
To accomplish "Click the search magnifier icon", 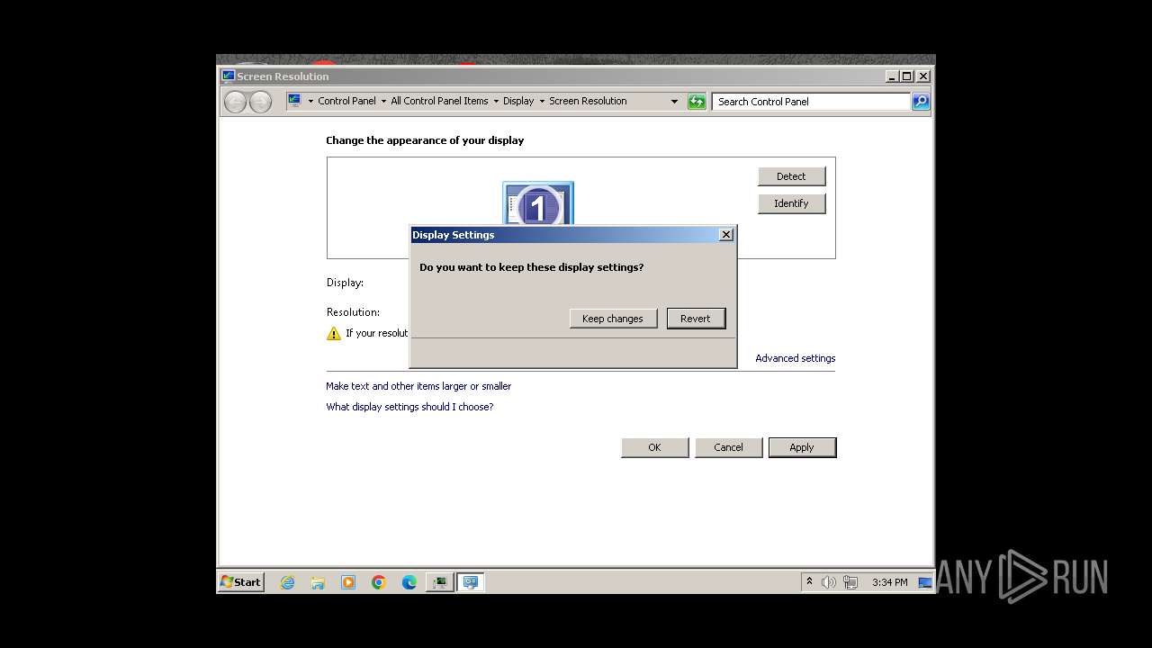I will [921, 102].
